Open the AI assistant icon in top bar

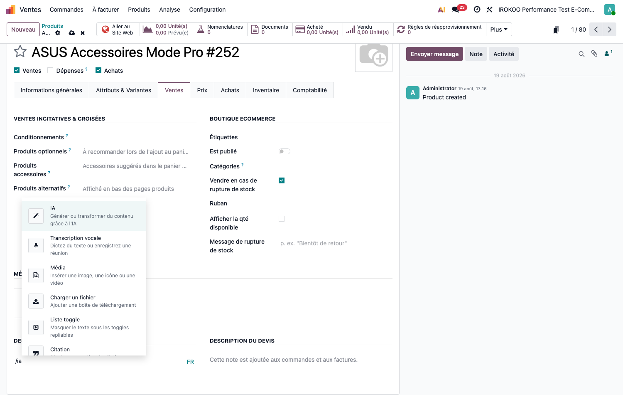pyautogui.click(x=441, y=10)
